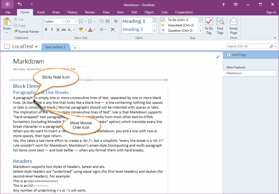
Task: Click the Delete X icon in Basic Text
Action: [x=113, y=30]
